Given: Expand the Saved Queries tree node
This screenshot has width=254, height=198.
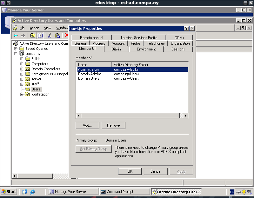Looking at the screenshot, I should pyautogui.click(x=16, y=49).
